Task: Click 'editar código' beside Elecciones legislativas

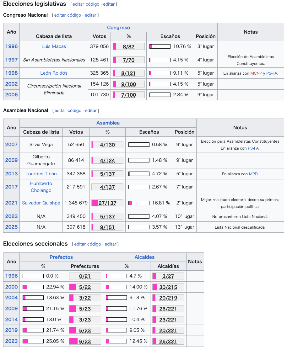Action: (x=85, y=4)
